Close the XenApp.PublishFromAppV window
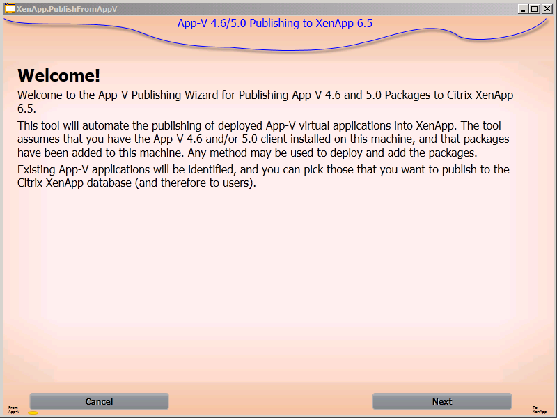This screenshot has height=418, width=557. [547, 9]
